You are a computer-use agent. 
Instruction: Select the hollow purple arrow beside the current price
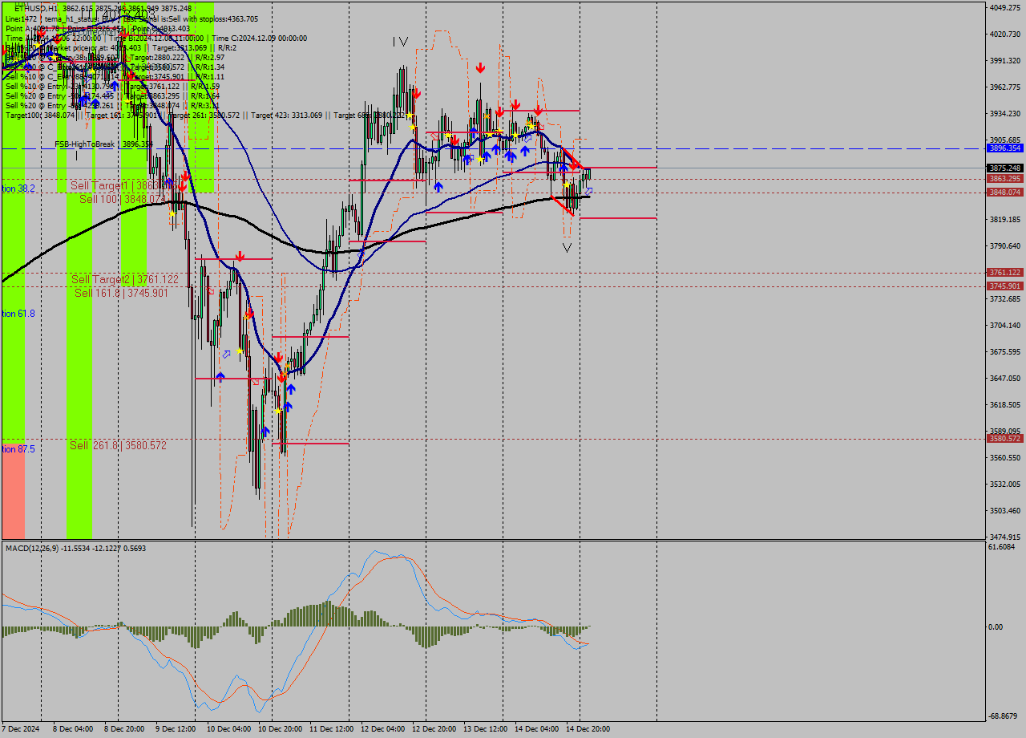point(589,191)
